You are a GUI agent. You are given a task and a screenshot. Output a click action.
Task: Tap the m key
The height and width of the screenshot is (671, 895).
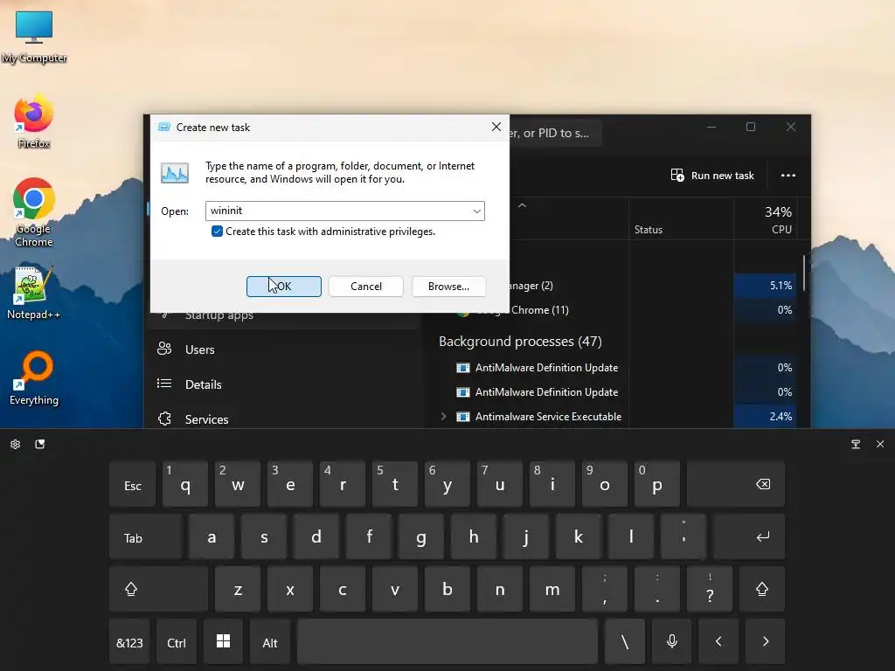coord(552,589)
